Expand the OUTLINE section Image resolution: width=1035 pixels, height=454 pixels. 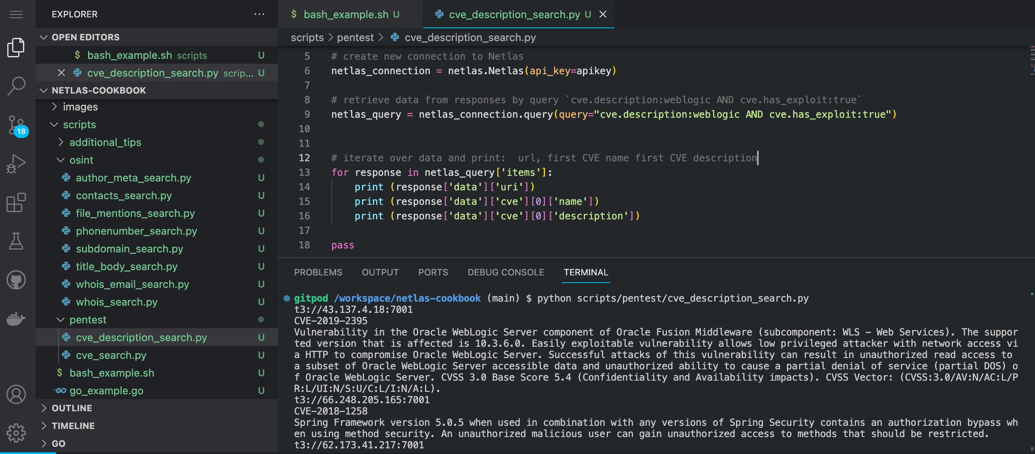pos(72,408)
